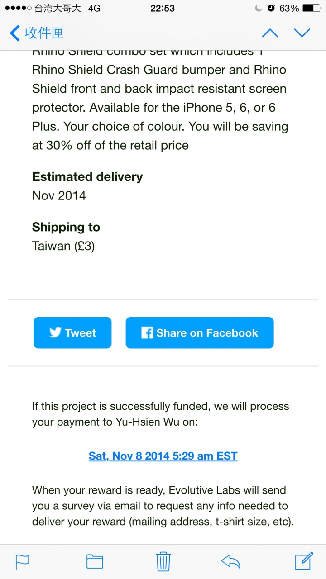Go to next message with down arrow
This screenshot has width=326, height=579.
click(302, 33)
